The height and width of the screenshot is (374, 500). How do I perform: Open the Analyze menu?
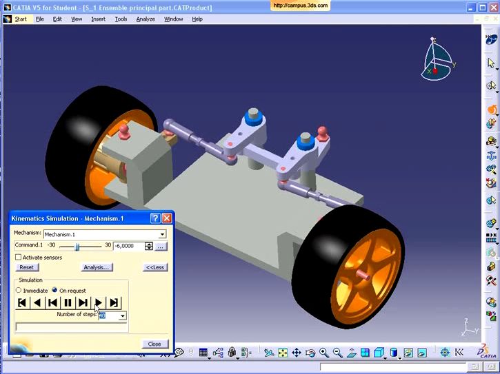146,19
